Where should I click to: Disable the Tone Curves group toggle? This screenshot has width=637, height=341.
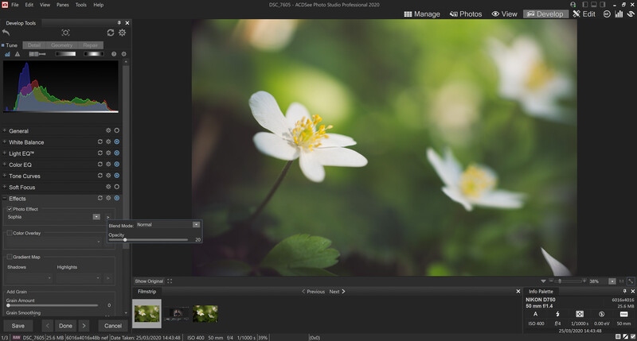coord(117,176)
